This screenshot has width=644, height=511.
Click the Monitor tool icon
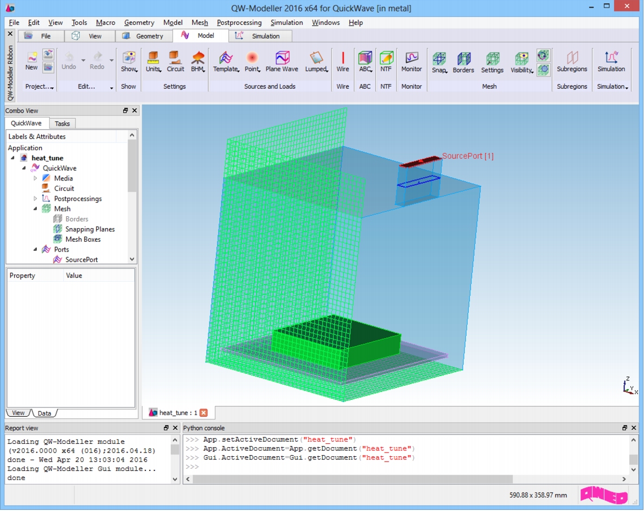(x=412, y=61)
